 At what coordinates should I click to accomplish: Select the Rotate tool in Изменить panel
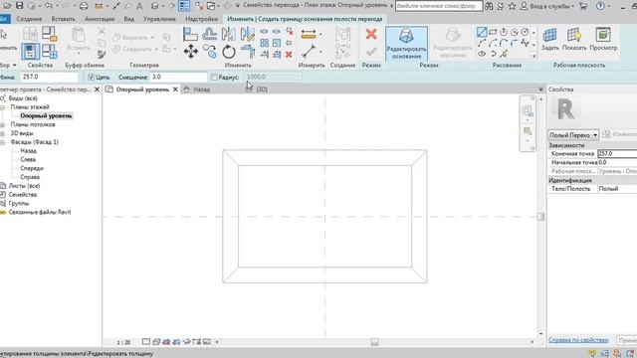[228, 52]
